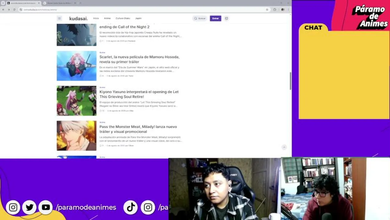Click Anime category tag above Kiyono Yasuno title
This screenshot has width=390, height=220.
[x=102, y=87]
